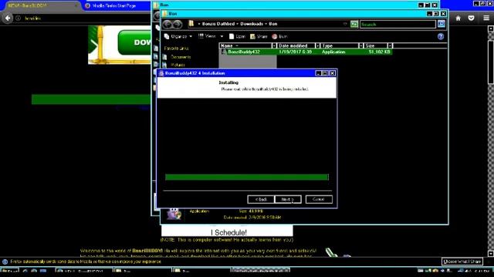Screen dimensions: 494x277
Task: Click Burn in the Explorer toolbar
Action: point(279,36)
